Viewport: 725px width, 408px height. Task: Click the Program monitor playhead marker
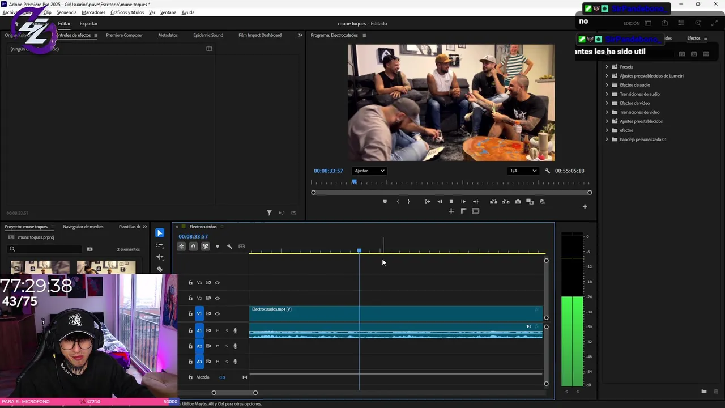355,182
